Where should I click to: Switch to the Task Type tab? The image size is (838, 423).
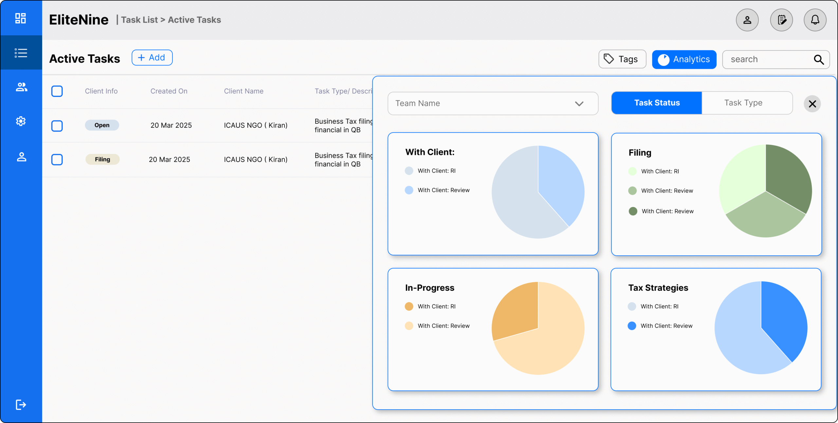[x=743, y=103]
